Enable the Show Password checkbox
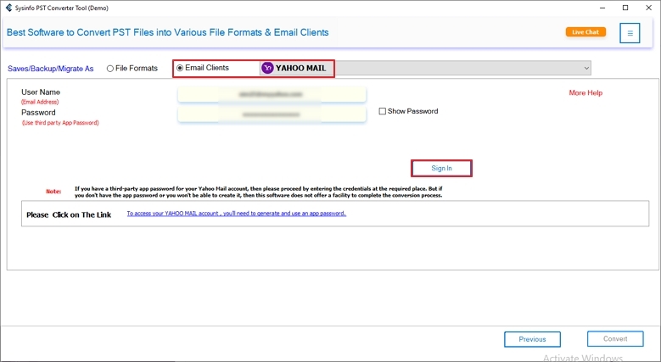This screenshot has width=661, height=362. tap(383, 111)
